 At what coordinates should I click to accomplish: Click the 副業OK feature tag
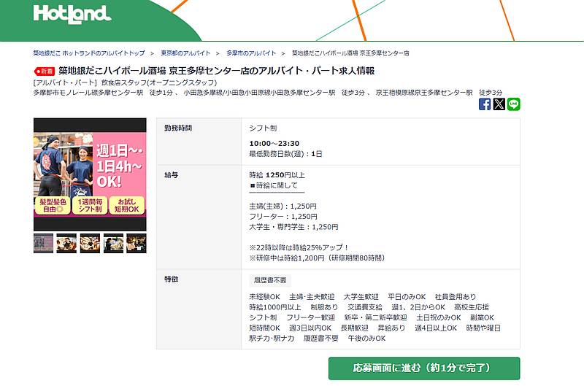(x=482, y=317)
